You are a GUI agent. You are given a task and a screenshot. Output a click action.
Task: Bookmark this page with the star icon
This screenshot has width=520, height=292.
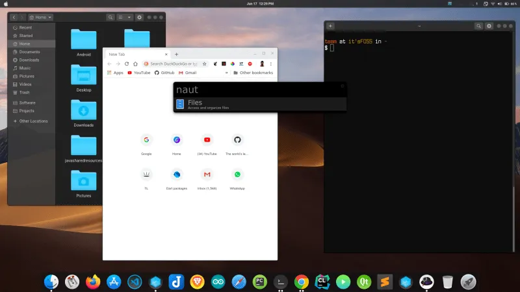tap(205, 64)
